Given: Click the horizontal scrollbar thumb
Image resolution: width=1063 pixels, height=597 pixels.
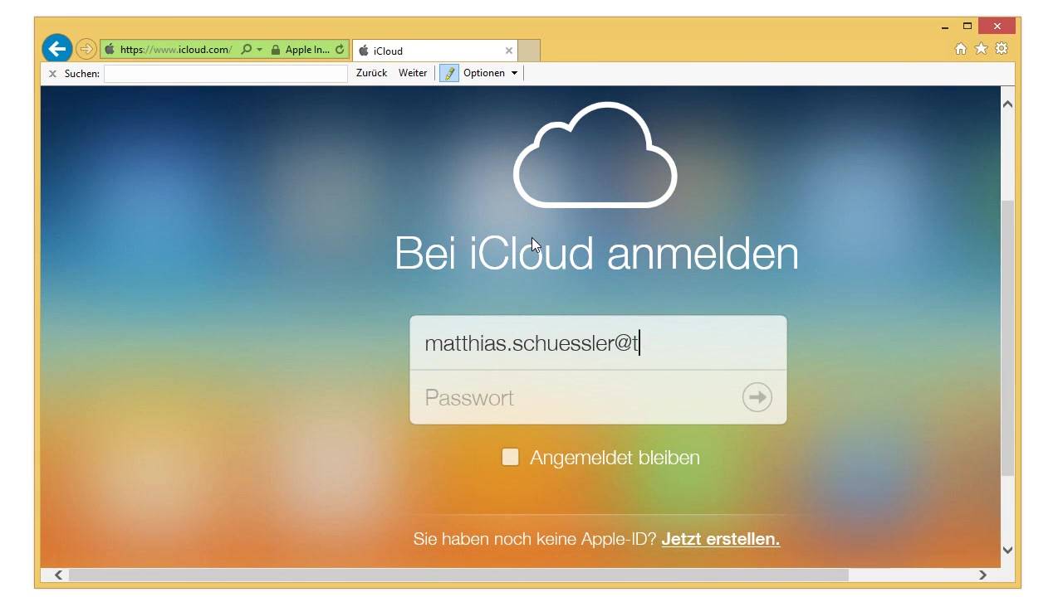Looking at the screenshot, I should click(x=458, y=575).
